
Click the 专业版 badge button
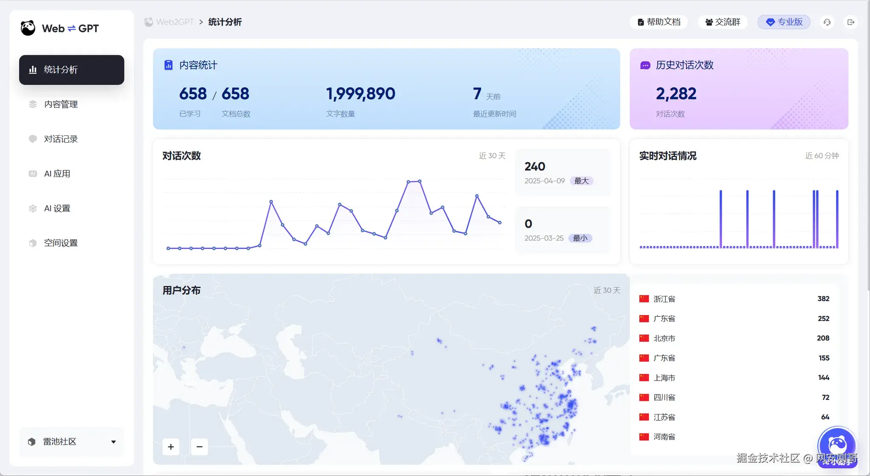(x=784, y=22)
